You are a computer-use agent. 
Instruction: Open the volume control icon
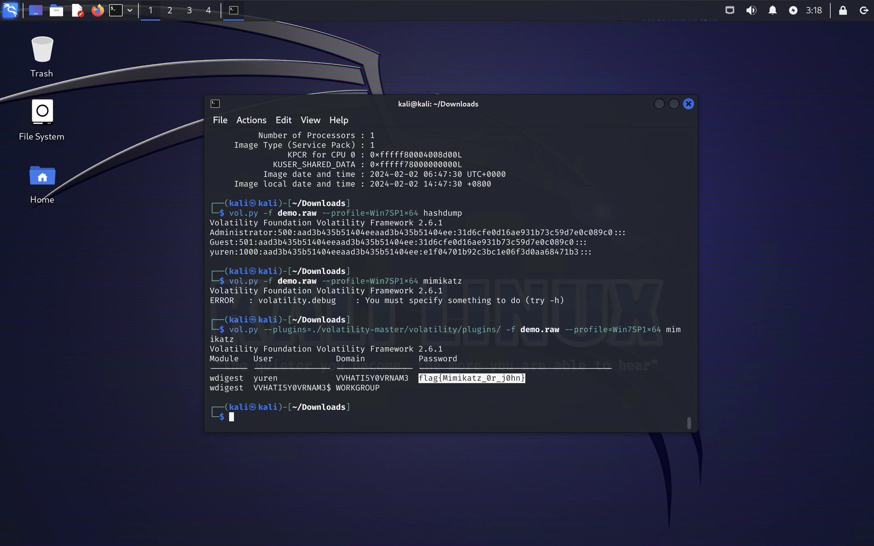tap(751, 10)
